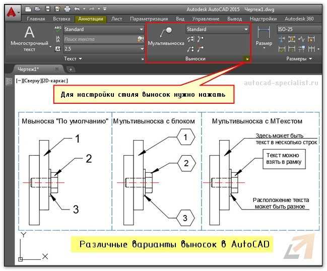Redo the last undone action
Viewport: 327px width, 271px height.
(x=91, y=9)
